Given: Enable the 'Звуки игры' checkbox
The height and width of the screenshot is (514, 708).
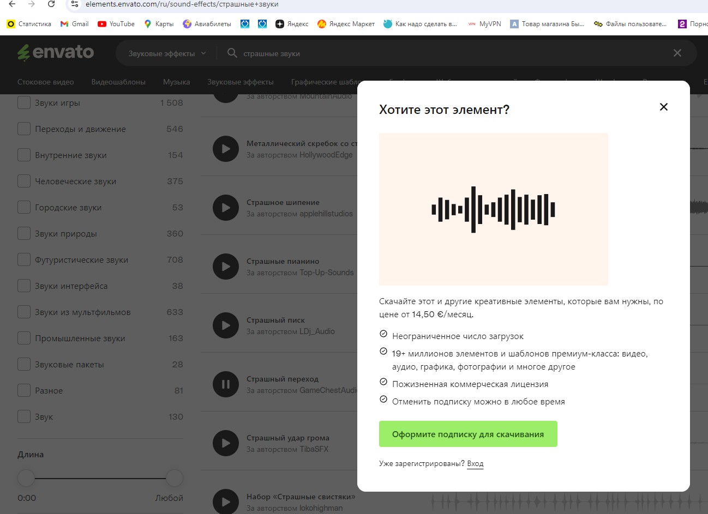Looking at the screenshot, I should coord(24,103).
